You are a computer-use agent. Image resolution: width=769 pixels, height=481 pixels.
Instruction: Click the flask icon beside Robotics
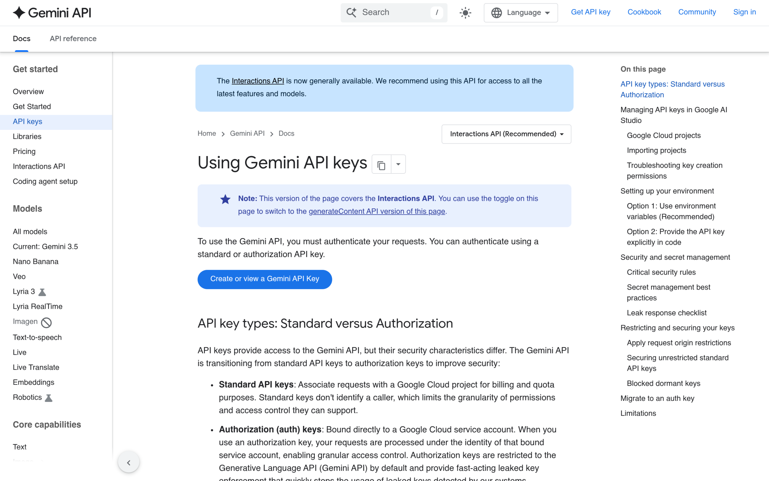coord(49,398)
